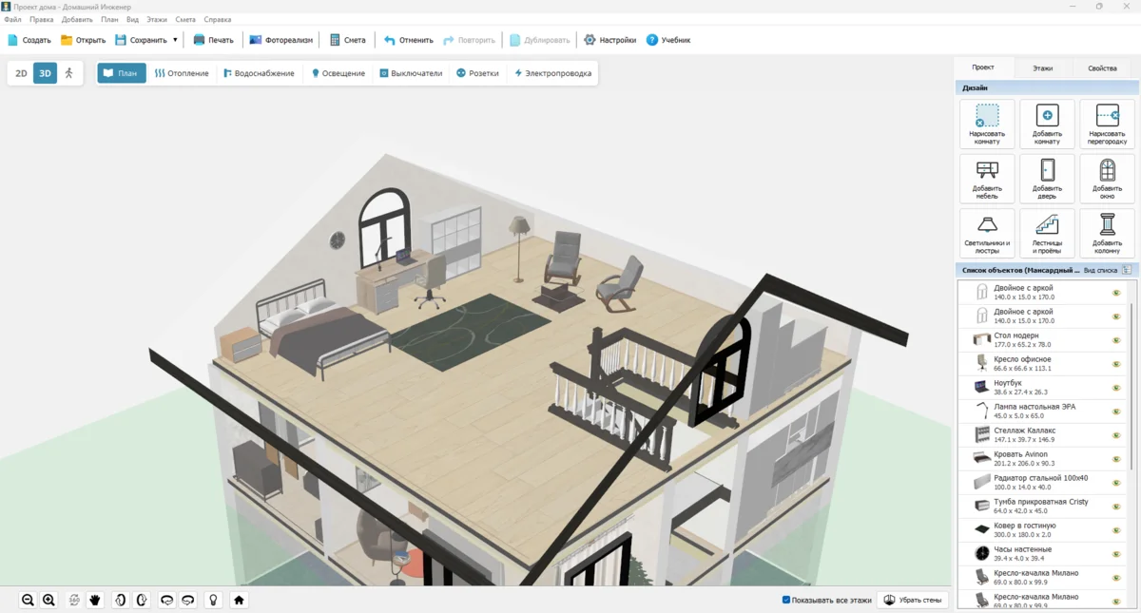Select the Отопление mode
Viewport: 1141px width, 613px height.
182,73
